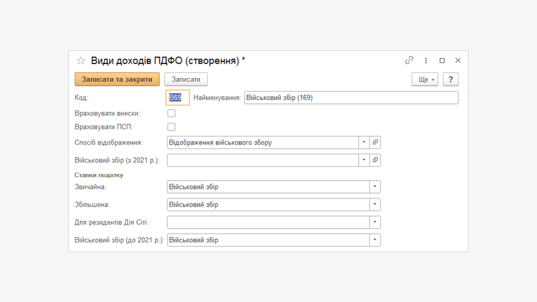Click the Записати button
The width and height of the screenshot is (537, 302).
coord(186,79)
